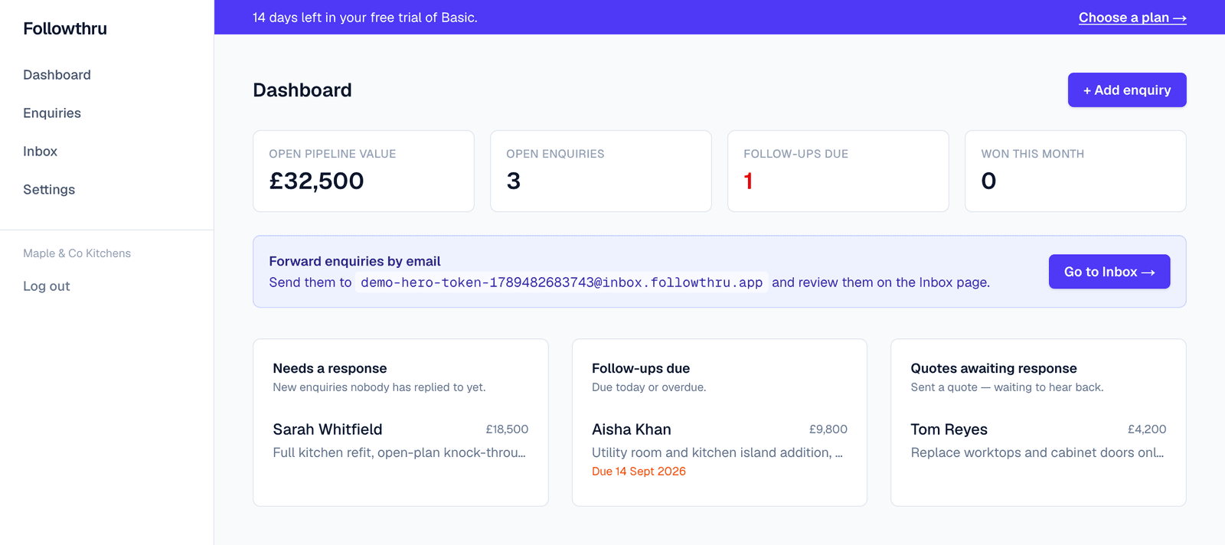Click the Follow-ups due card heading
Image resolution: width=1225 pixels, height=545 pixels.
(x=641, y=368)
